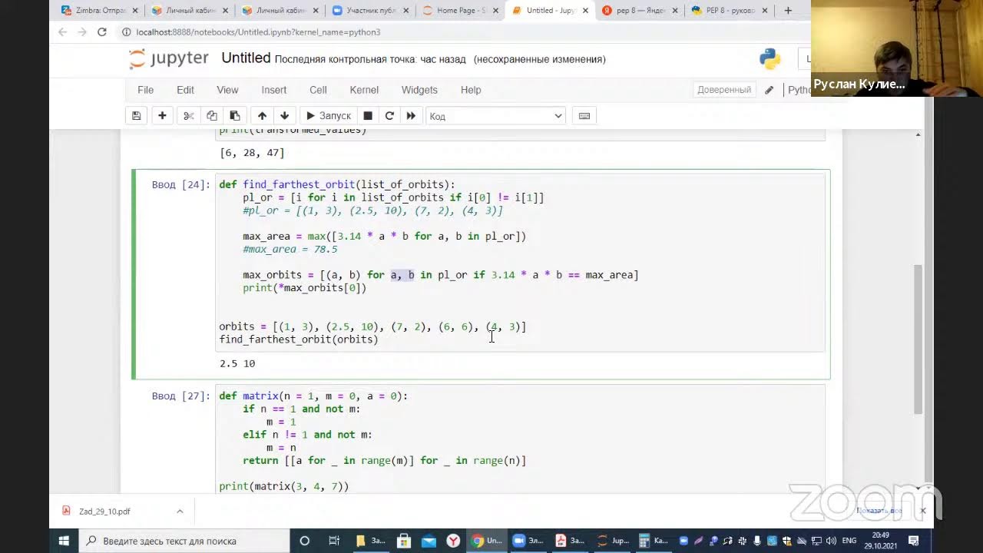Click inside the find_farthest_orbit code cell

[521, 262]
